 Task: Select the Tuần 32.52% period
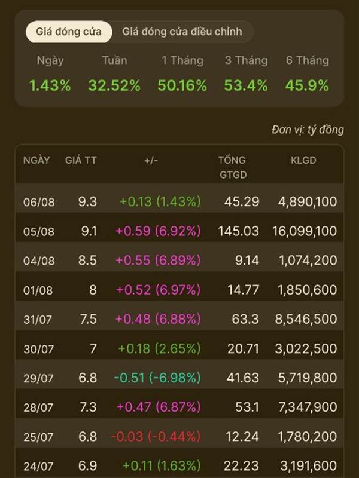pos(114,73)
